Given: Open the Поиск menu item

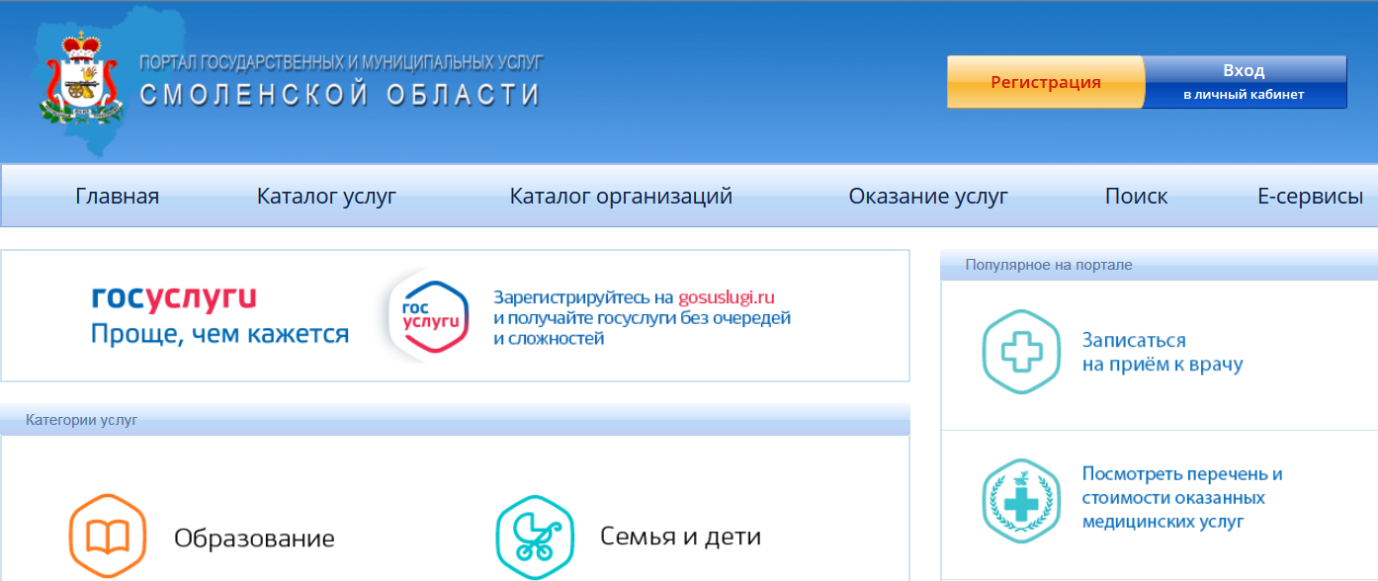Looking at the screenshot, I should (1136, 196).
